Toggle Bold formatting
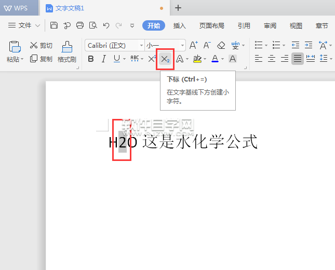Viewport: 335px width, 270px height. pos(91,59)
